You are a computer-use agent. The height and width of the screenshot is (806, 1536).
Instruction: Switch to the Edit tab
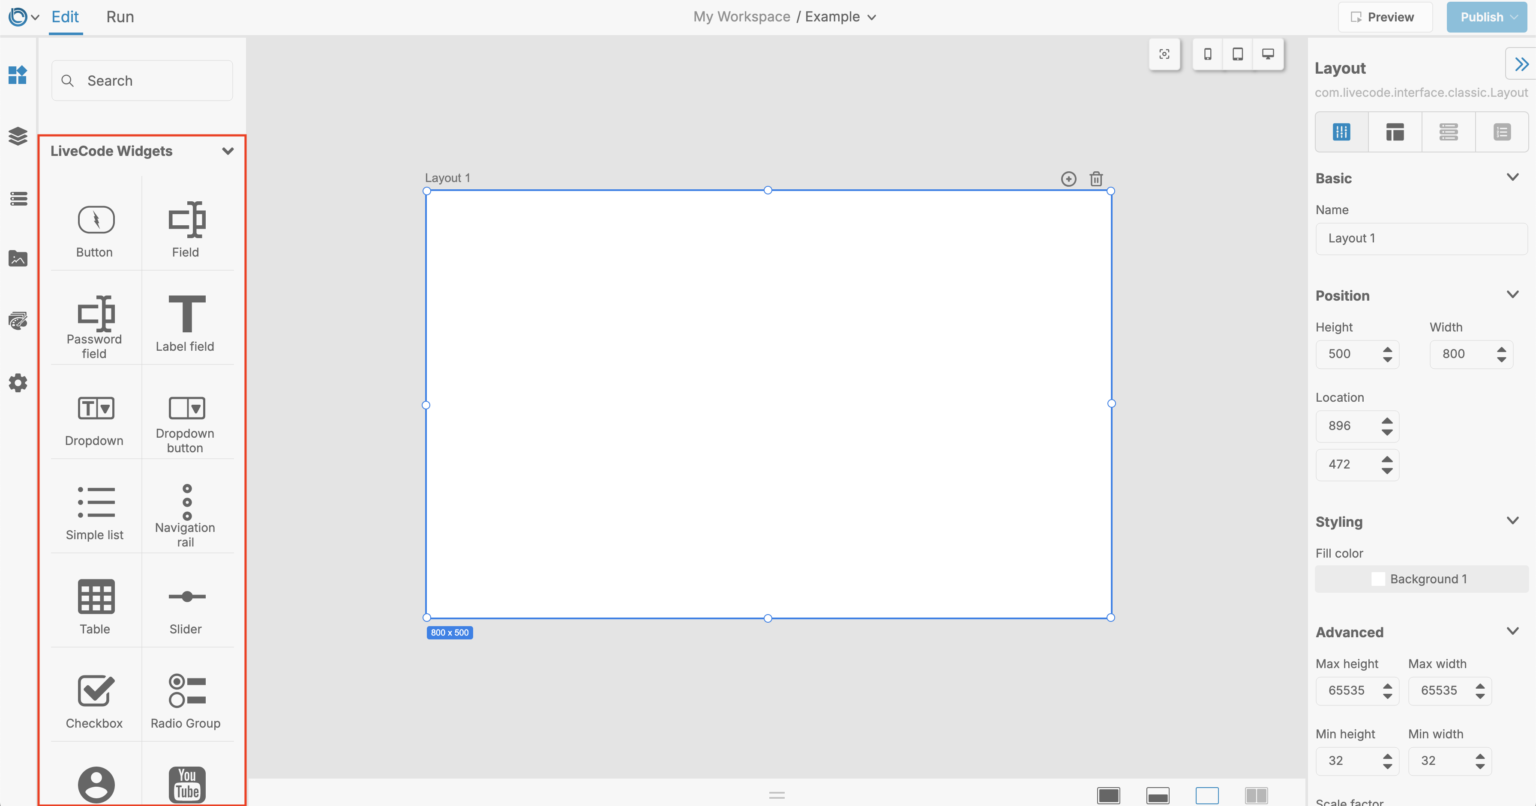tap(65, 17)
